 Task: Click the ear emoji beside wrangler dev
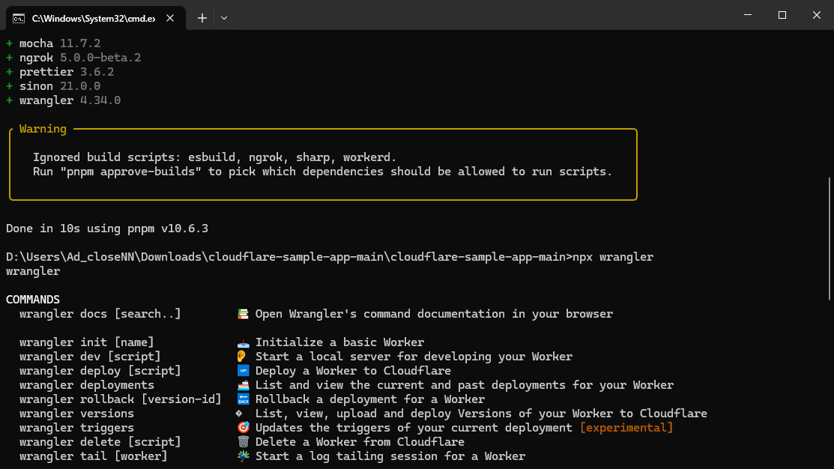tap(241, 357)
